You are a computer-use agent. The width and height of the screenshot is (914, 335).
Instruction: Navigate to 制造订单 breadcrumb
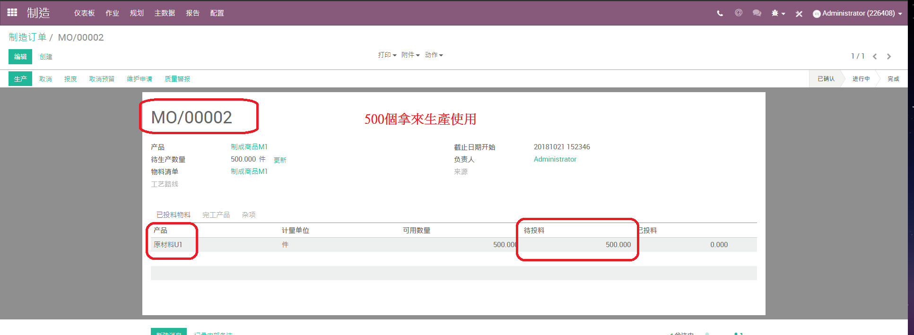[27, 37]
